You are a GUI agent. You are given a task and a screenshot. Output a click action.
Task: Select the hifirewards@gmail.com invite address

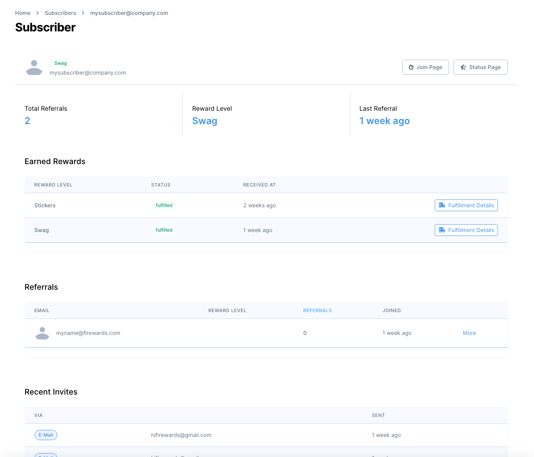[x=181, y=435]
